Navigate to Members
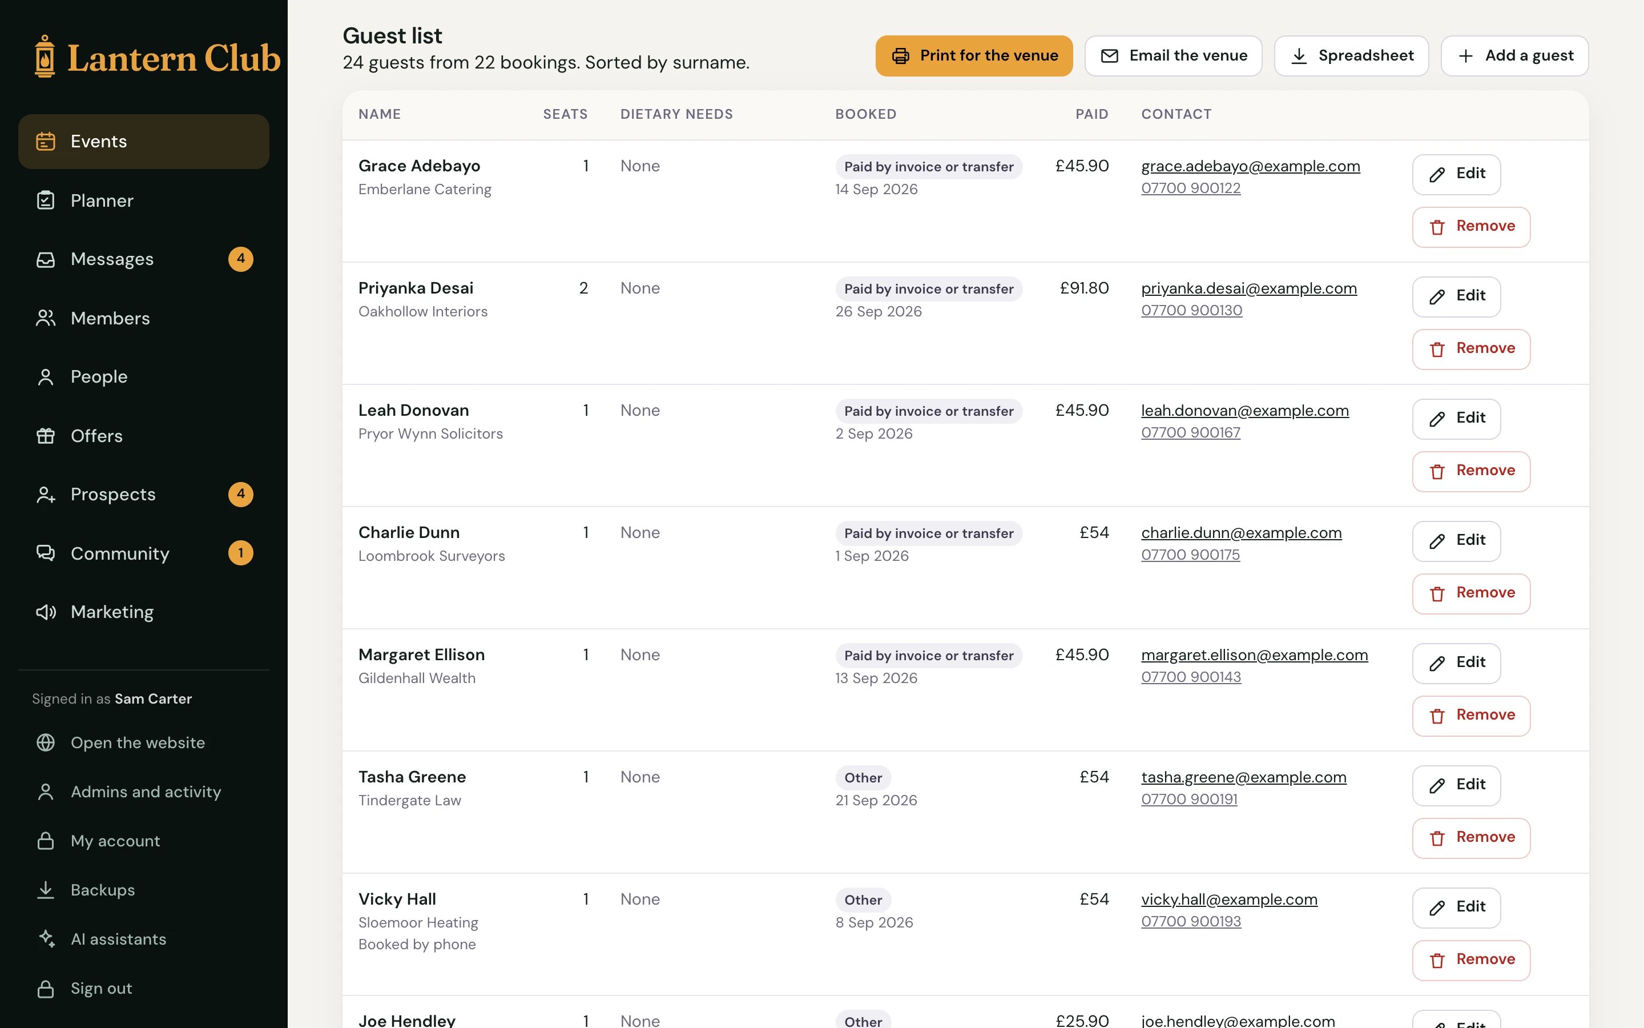The image size is (1644, 1028). (x=143, y=318)
